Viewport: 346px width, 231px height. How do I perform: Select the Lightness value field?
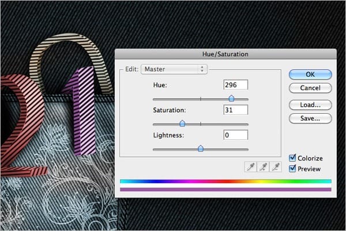point(235,135)
